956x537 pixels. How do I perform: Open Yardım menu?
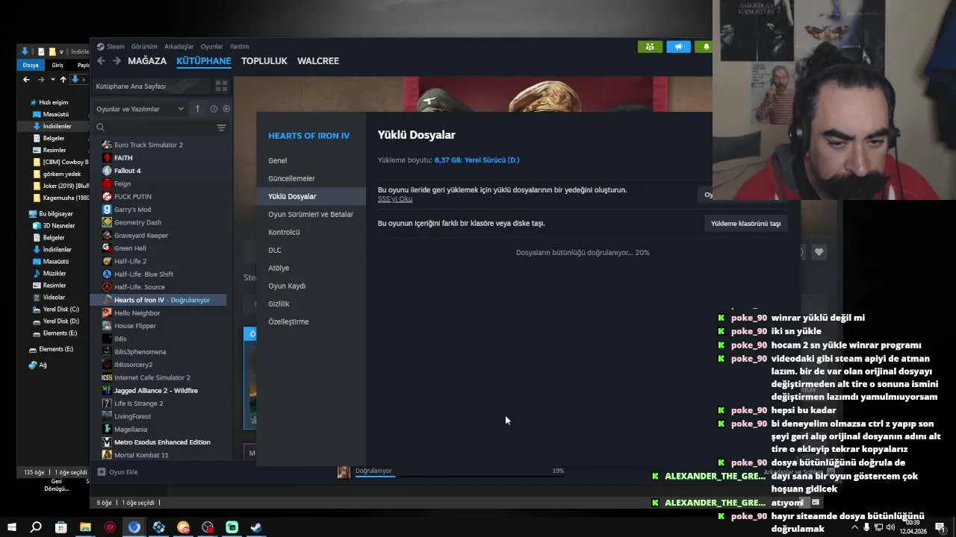pos(239,46)
